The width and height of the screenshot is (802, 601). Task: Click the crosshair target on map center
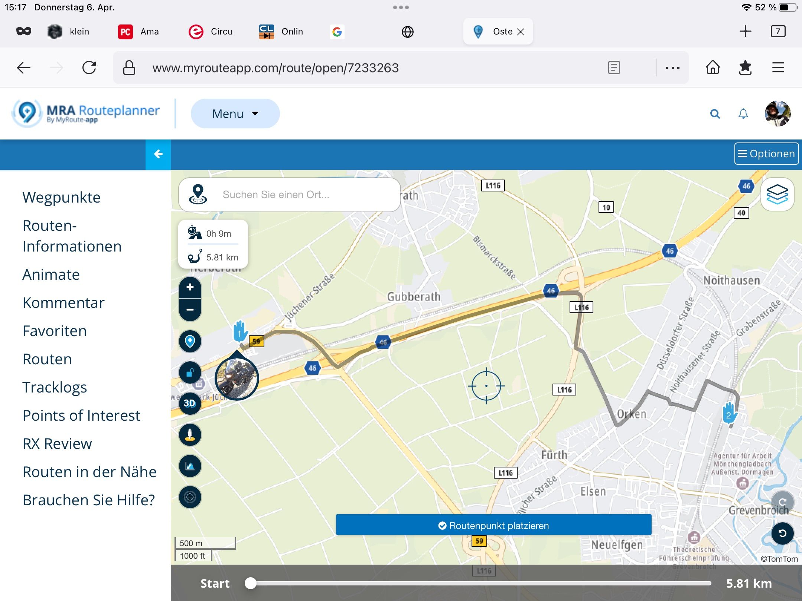pos(486,386)
